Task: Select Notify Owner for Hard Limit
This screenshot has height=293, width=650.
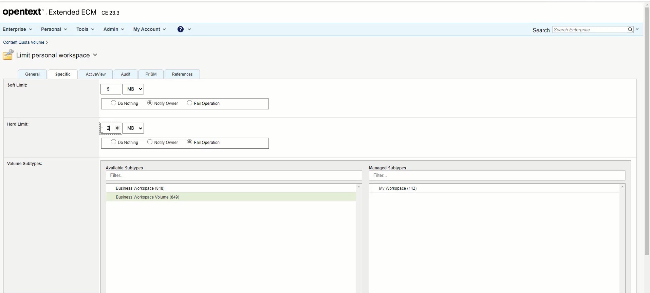Action: [x=150, y=142]
